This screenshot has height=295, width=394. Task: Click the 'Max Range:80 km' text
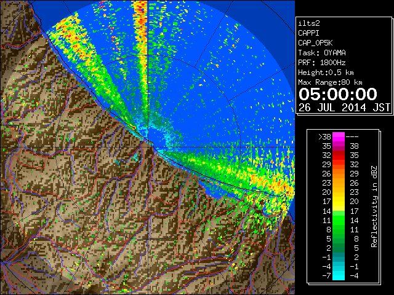[330, 82]
